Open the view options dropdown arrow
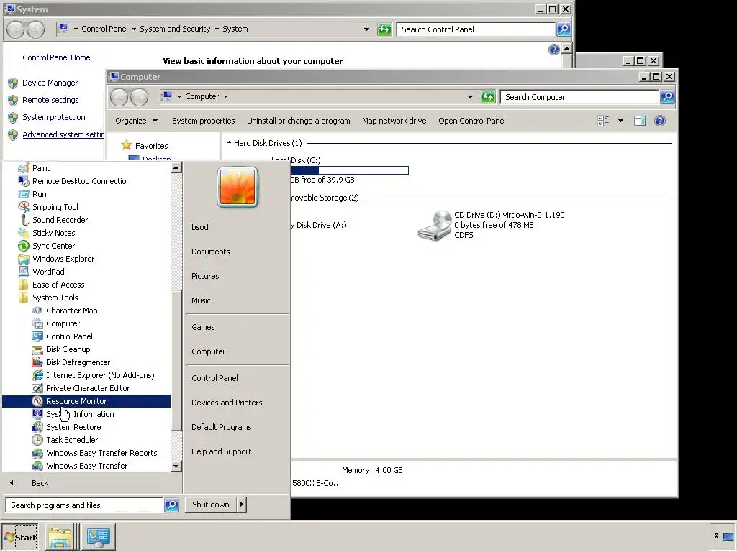 tap(620, 121)
